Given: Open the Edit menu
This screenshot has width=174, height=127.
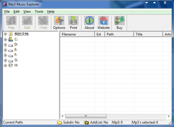Looking at the screenshot, I should pyautogui.click(x=17, y=12).
